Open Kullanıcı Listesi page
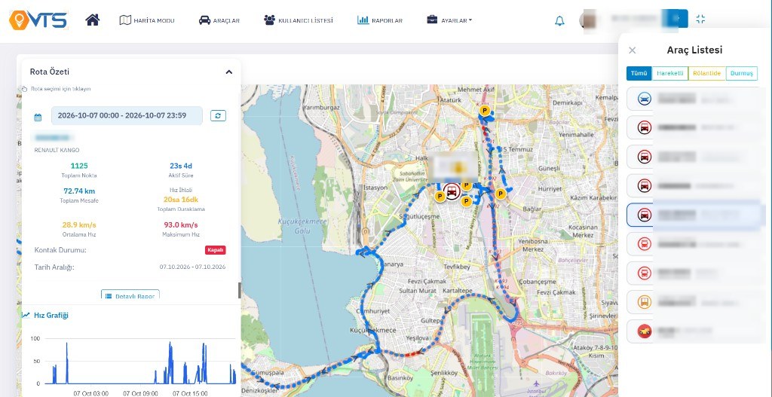772x397 pixels. pyautogui.click(x=299, y=20)
